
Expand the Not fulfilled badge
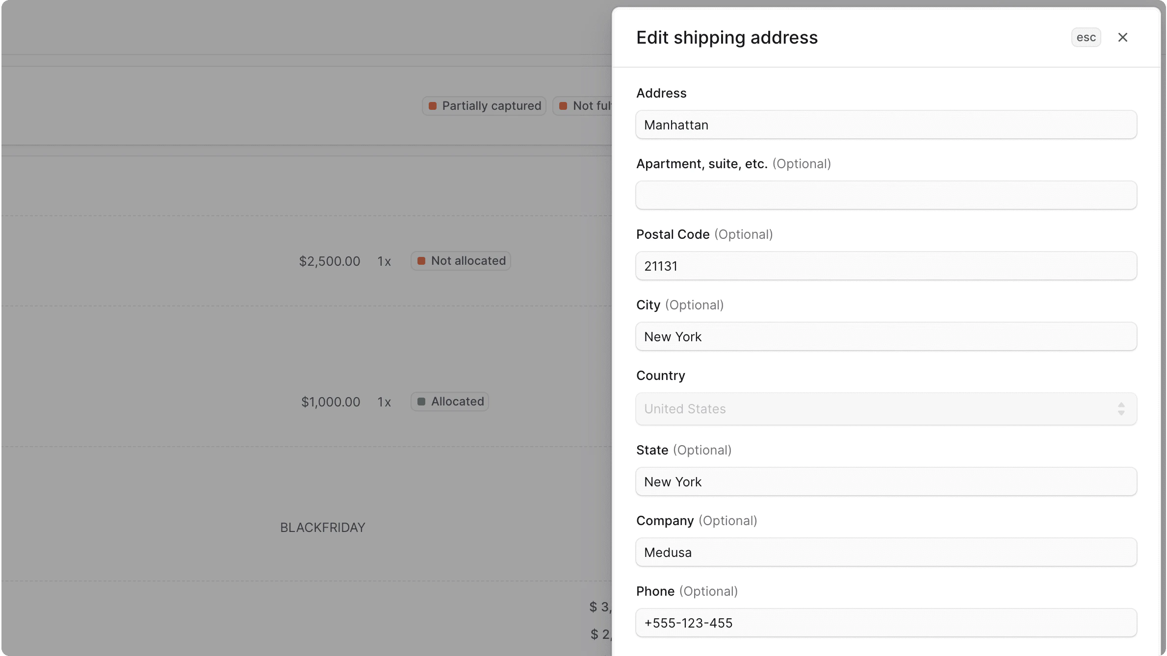click(x=586, y=105)
